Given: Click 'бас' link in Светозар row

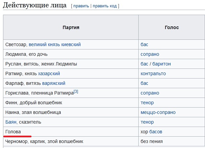Looking at the screenshot, I should [144, 44].
